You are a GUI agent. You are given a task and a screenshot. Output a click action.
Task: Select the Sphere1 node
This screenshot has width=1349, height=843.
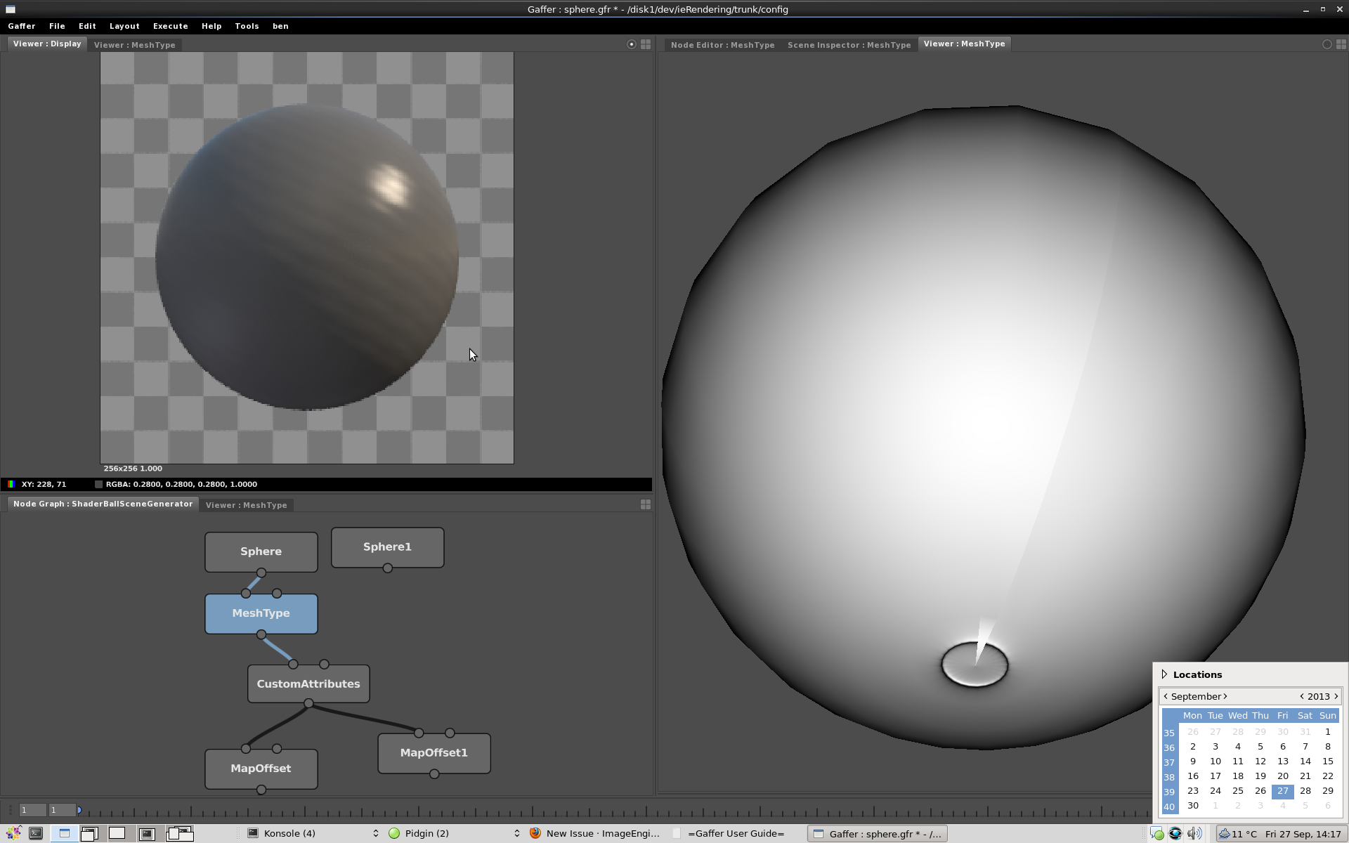click(388, 547)
